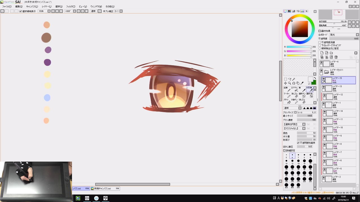Show the RGB slider panel icon
This screenshot has height=202, width=360.
pos(289,11)
